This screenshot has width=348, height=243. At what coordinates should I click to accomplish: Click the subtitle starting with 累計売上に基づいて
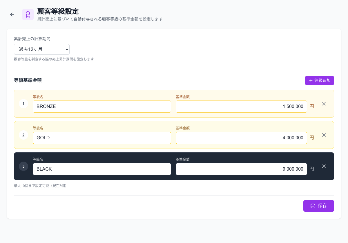coord(100,19)
